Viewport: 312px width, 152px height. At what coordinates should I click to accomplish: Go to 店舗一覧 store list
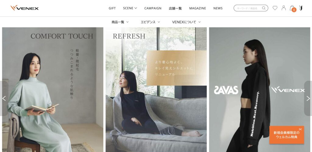point(175,8)
